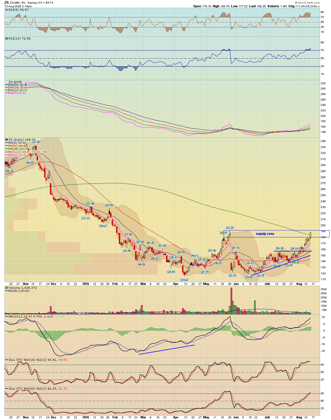Screen dimensions: 331x420
Task: Click the Zscaler, Inc. company name
Action: pyautogui.click(x=18, y=2)
